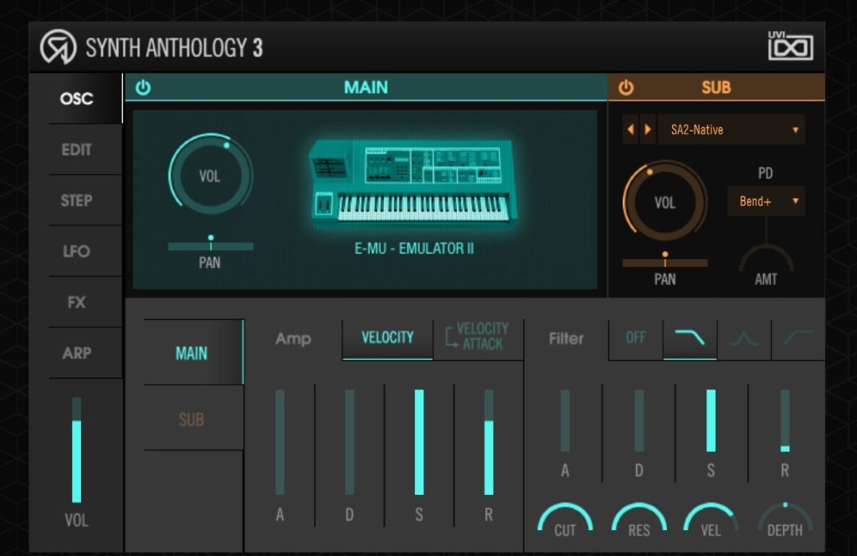Click the master VOL slider
The height and width of the screenshot is (556, 857).
click(76, 452)
